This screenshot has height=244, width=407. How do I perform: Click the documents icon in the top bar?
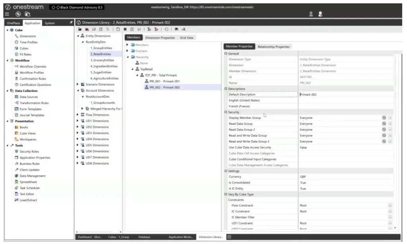(x=27, y=14)
